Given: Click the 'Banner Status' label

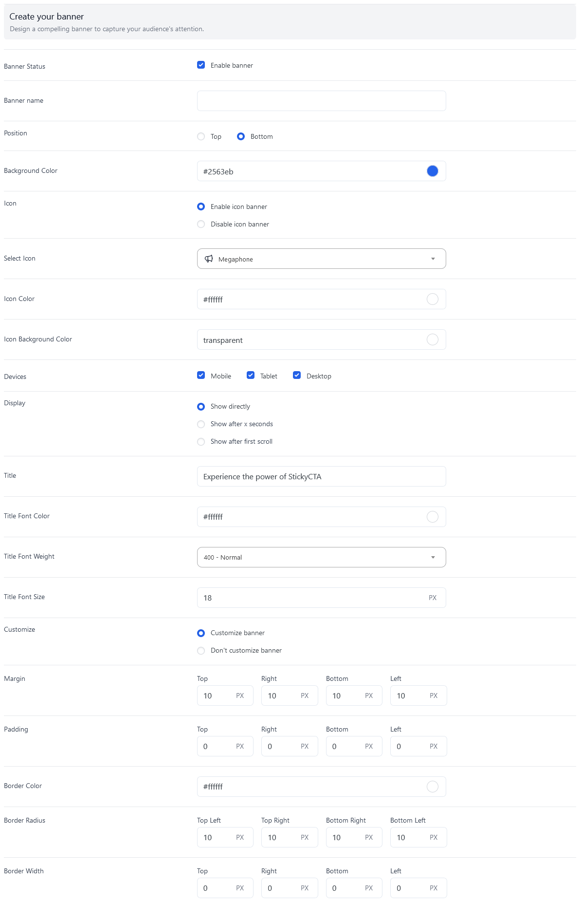Looking at the screenshot, I should pyautogui.click(x=24, y=66).
